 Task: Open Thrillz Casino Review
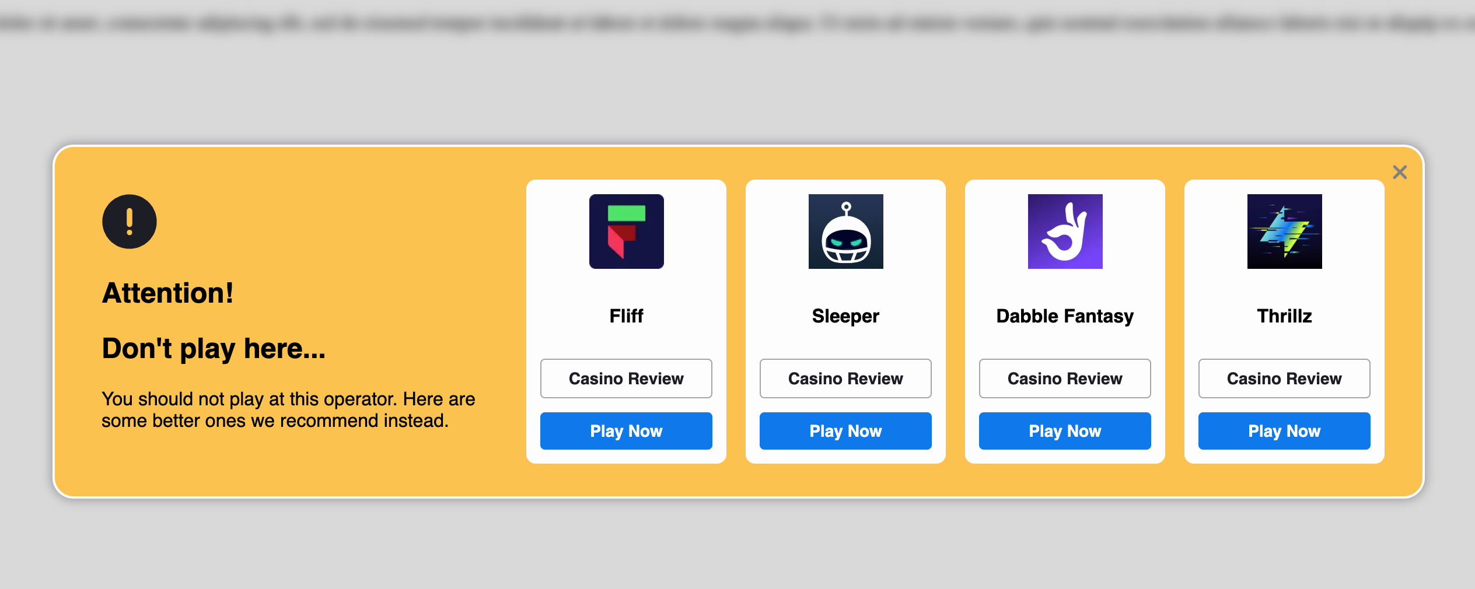[1284, 378]
